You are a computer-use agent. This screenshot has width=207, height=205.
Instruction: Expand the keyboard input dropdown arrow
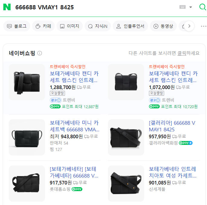190,7
